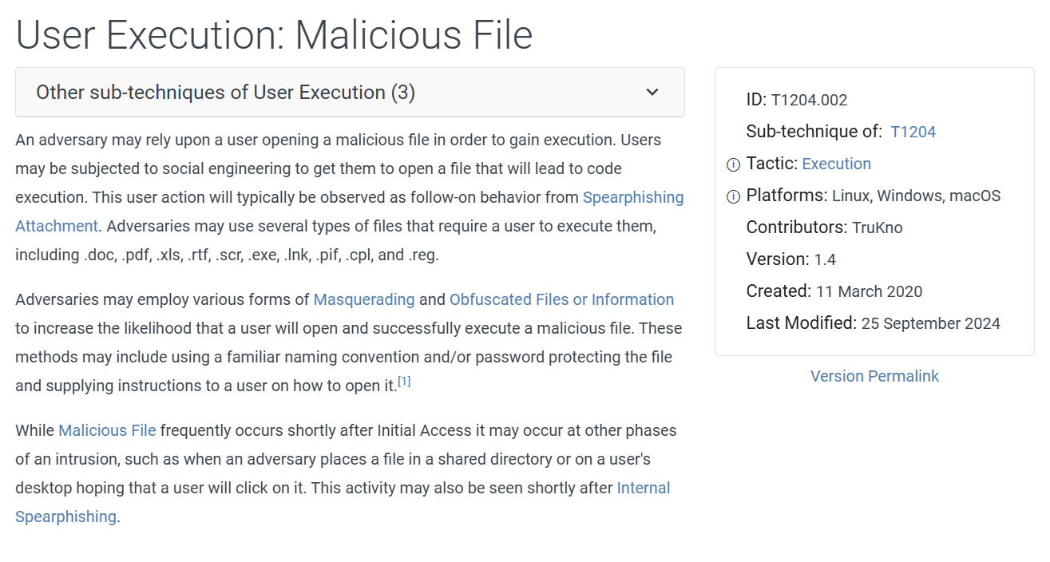The image size is (1050, 562).
Task: Click the info icon beside Platforms
Action: click(733, 197)
